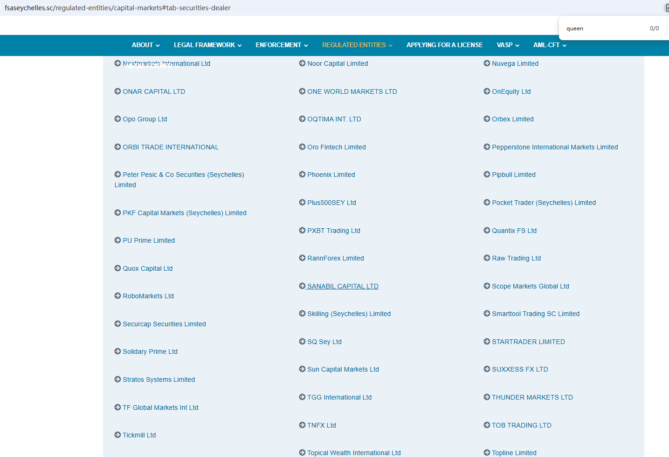Open Solidary Prime Ltd link

click(150, 352)
